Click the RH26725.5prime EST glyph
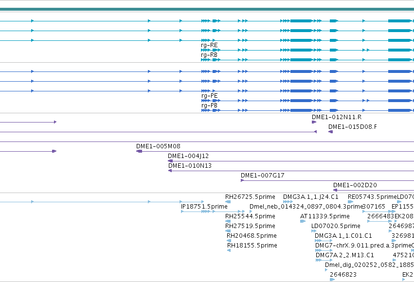The width and height of the screenshot is (414, 282). [x=228, y=202]
